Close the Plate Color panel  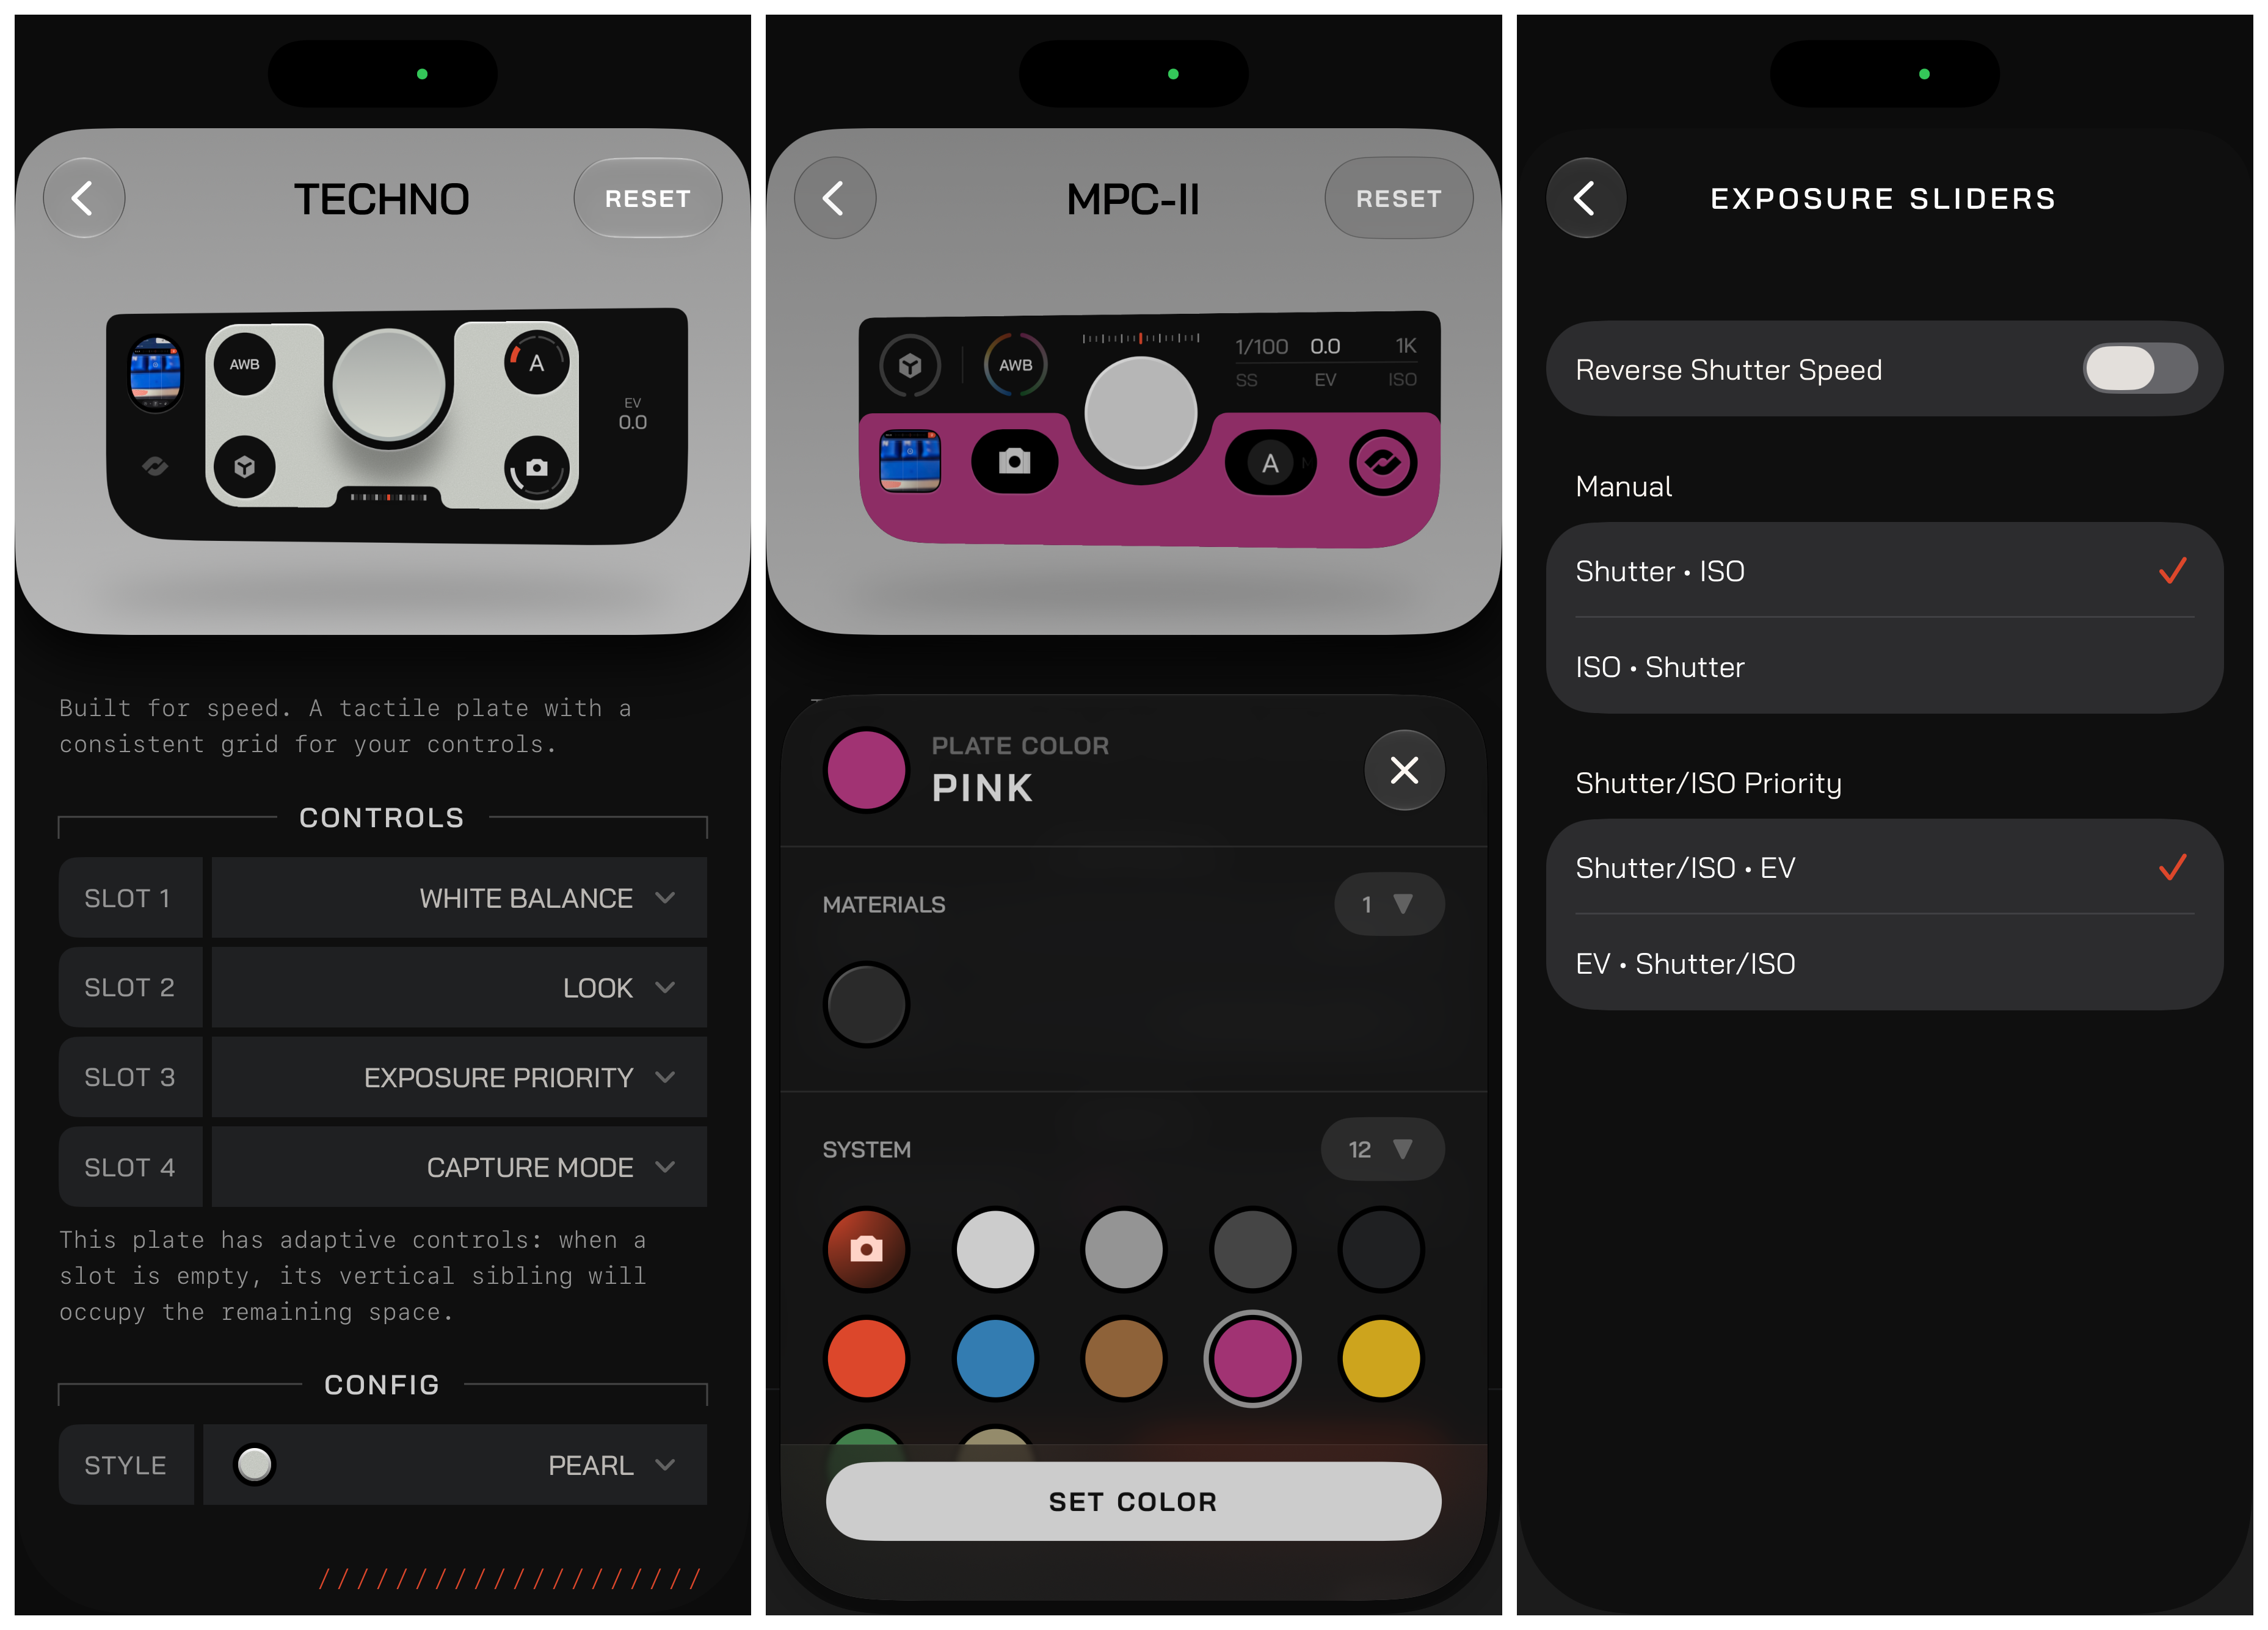pos(1404,770)
